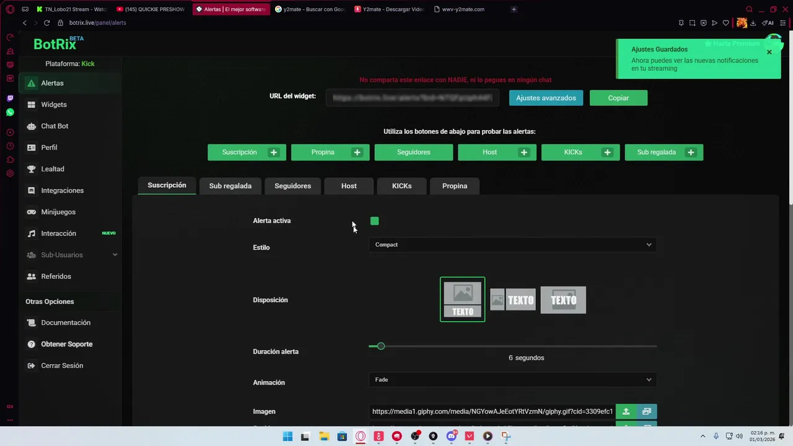Select image-above-text Disposición layout
The image size is (793, 446).
coord(462,300)
